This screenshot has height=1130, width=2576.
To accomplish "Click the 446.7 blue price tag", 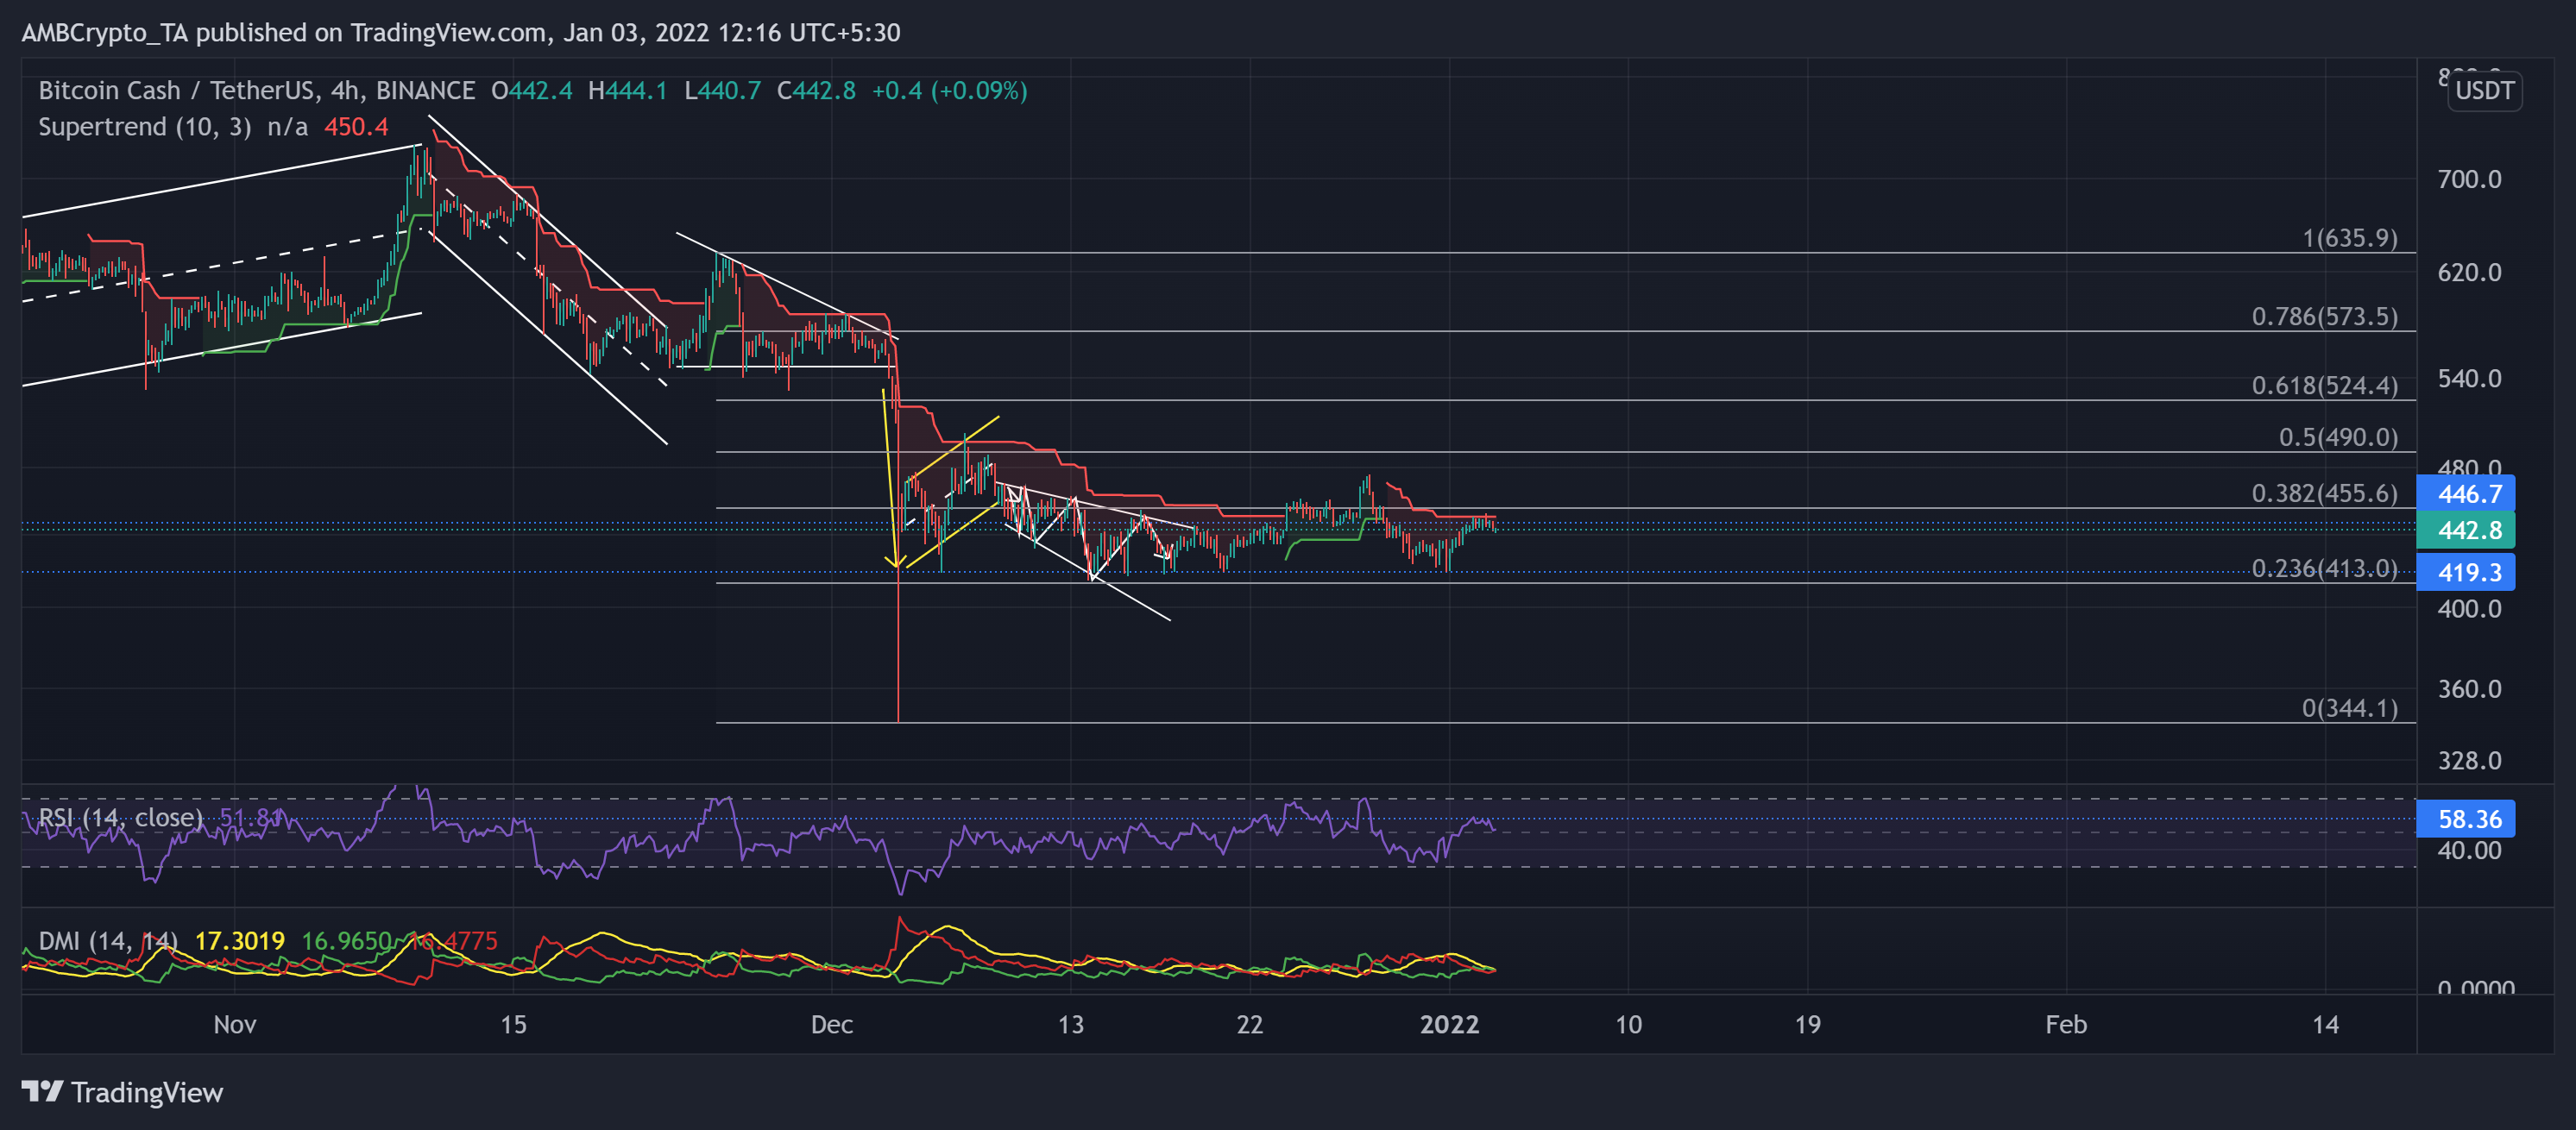I will coord(2465,493).
